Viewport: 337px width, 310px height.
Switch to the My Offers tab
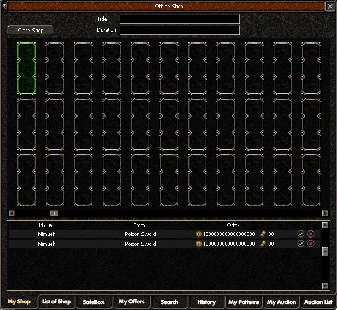(x=132, y=302)
